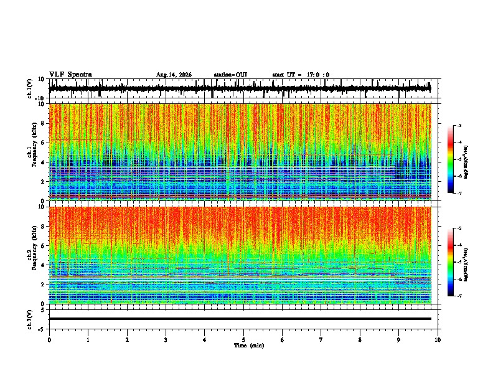
Task: Click ch.1 colorbar log(PSD) unit label
Action: tap(466, 162)
